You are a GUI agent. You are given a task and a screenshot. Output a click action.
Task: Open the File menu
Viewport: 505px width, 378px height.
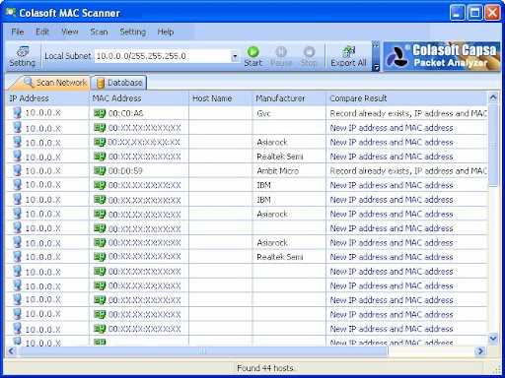click(18, 31)
